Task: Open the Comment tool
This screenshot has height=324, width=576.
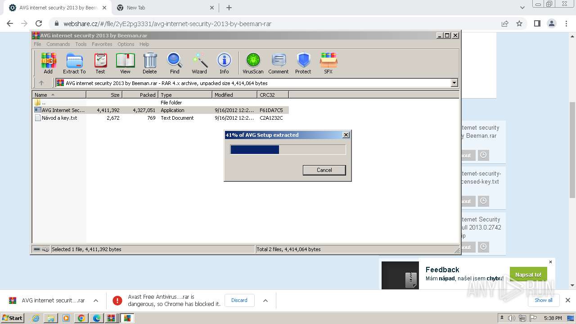Action: 279,63
